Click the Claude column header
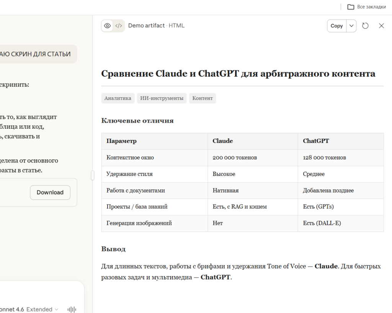The height and width of the screenshot is (313, 392). point(253,141)
